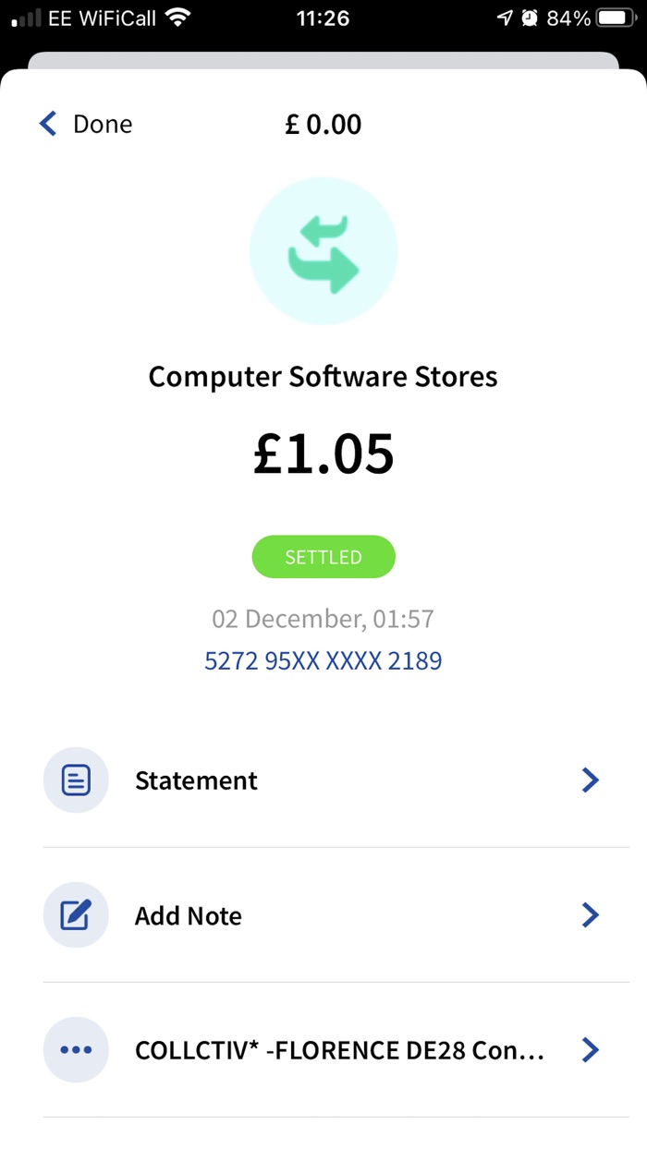
Task: Expand the Statement row chevron
Action: coord(590,780)
